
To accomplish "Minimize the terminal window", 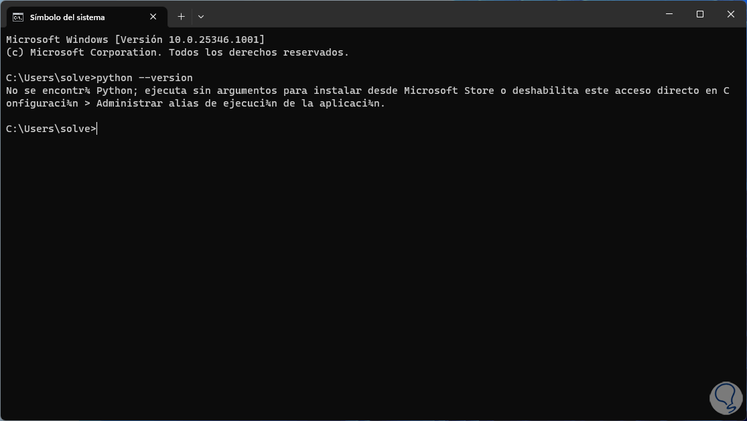I will pos(668,15).
